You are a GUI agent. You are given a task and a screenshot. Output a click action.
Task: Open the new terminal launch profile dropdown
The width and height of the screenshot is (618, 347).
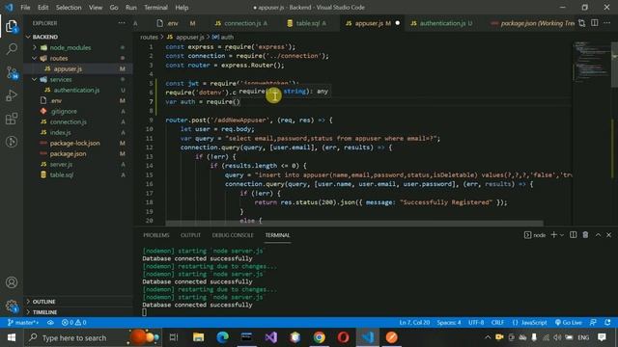point(562,235)
